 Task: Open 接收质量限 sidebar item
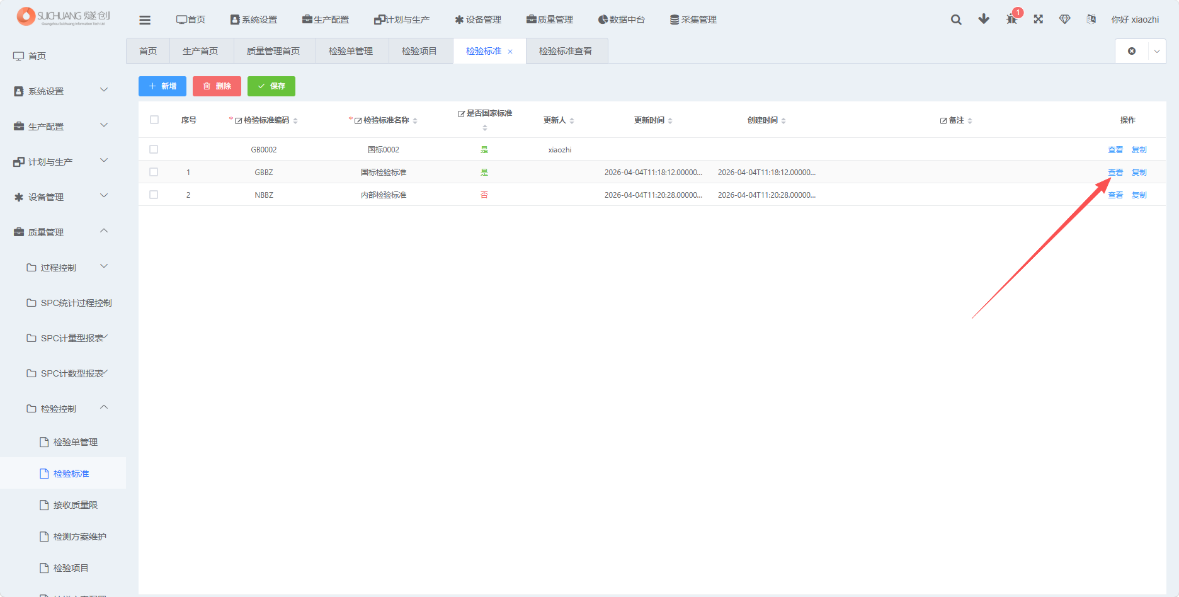point(63,505)
